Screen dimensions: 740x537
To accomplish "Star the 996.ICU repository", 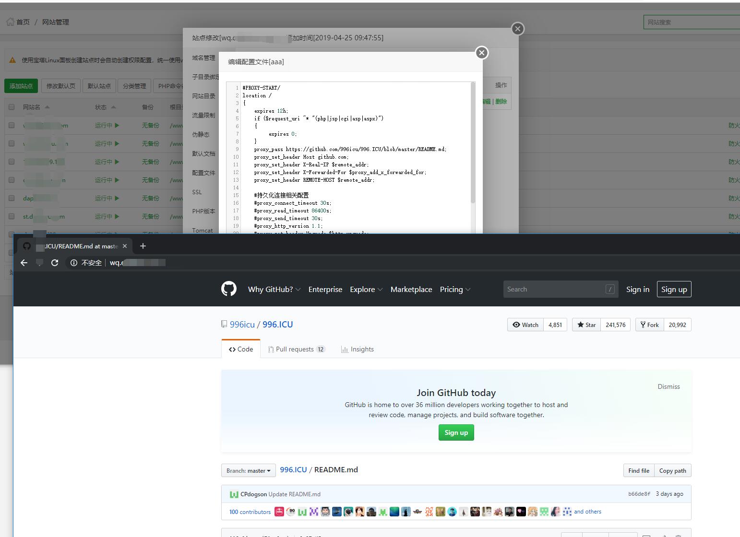I will pyautogui.click(x=586, y=325).
